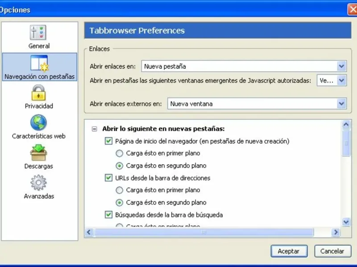Image resolution: width=357 pixels, height=267 pixels.
Task: Click the vertical scrollbar down arrow
Action: 346,221
